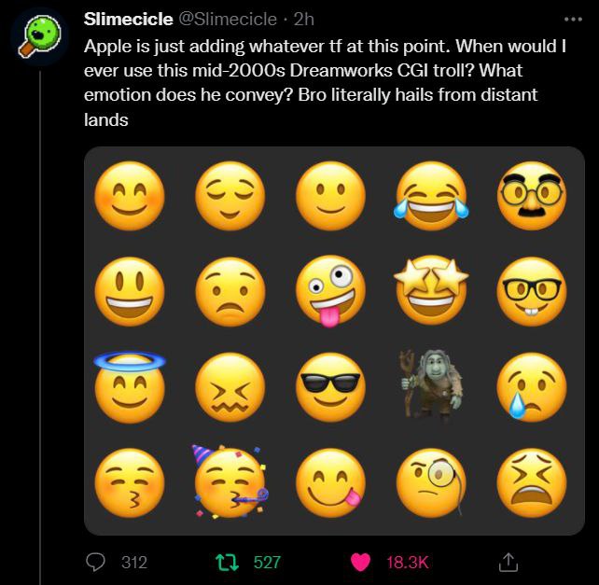Open the three-dot more options menu
Viewport: 599px width, 585px height.
point(571,19)
